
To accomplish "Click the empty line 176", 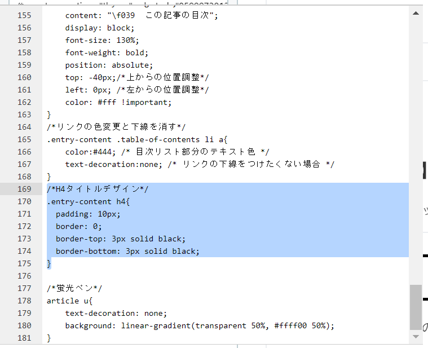I will point(226,276).
